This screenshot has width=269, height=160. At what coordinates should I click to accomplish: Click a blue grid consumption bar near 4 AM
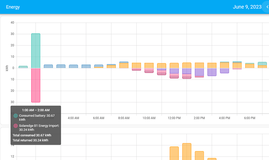(x=73, y=66)
